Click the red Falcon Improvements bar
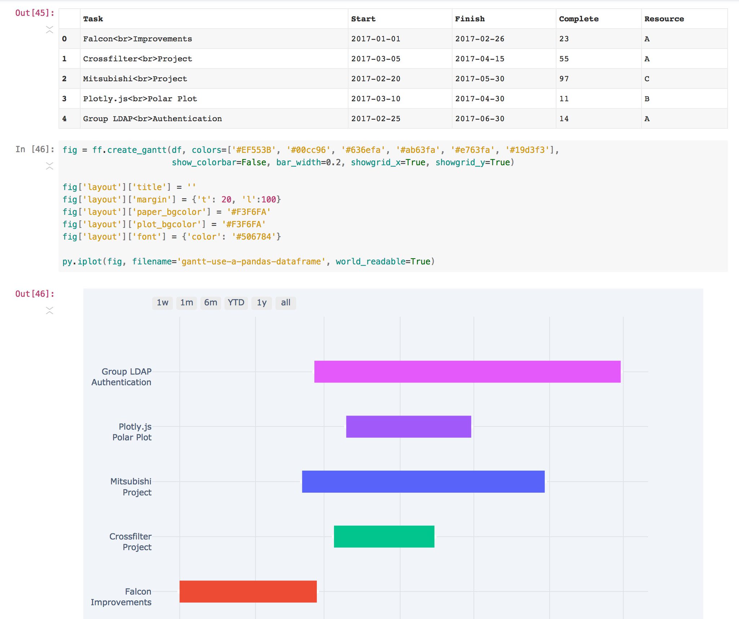This screenshot has width=739, height=619. coord(248,591)
